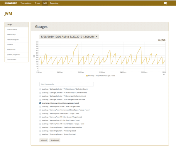Click the filter the gauge list field

66,84
